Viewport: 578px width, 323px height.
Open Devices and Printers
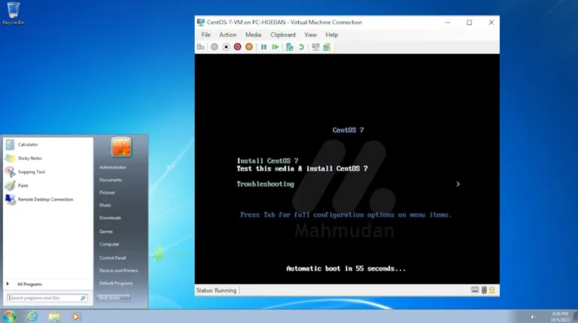(118, 270)
